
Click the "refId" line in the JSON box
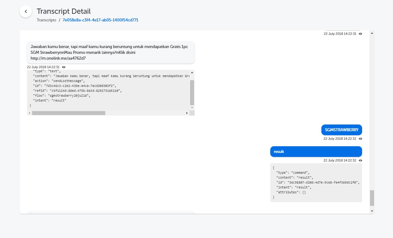[77, 91]
